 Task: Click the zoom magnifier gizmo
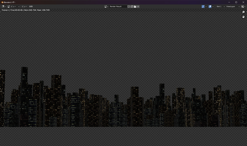coord(243,12)
